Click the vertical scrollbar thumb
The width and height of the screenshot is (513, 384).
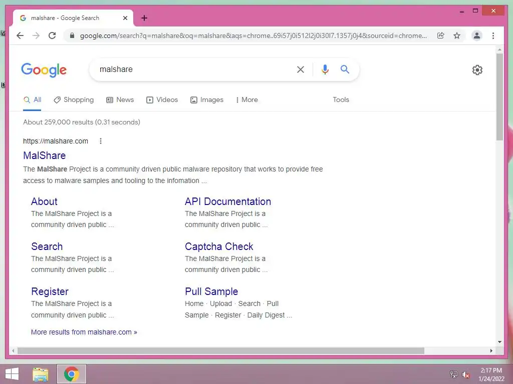point(499,97)
